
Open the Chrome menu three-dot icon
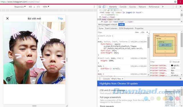(180, 2)
